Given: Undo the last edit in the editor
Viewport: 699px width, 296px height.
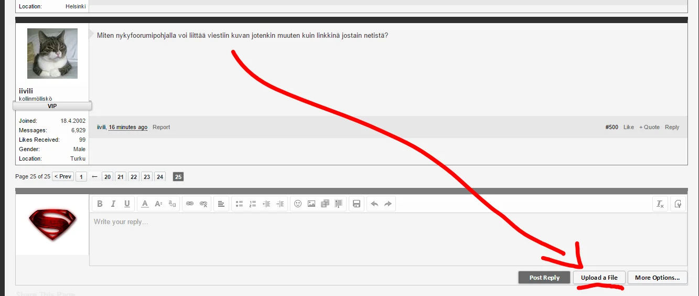Looking at the screenshot, I should click(374, 204).
